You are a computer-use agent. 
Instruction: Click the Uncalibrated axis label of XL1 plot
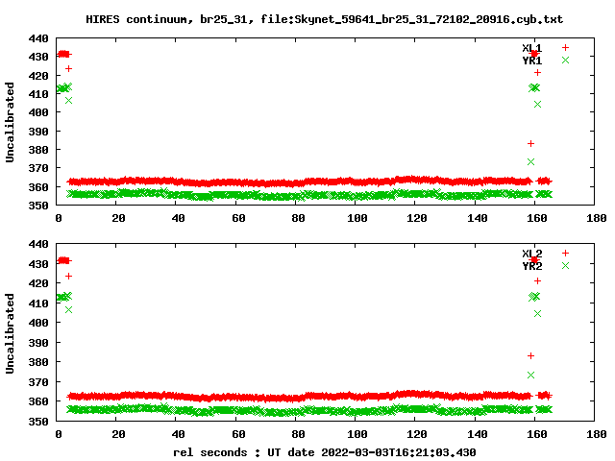coord(10,122)
